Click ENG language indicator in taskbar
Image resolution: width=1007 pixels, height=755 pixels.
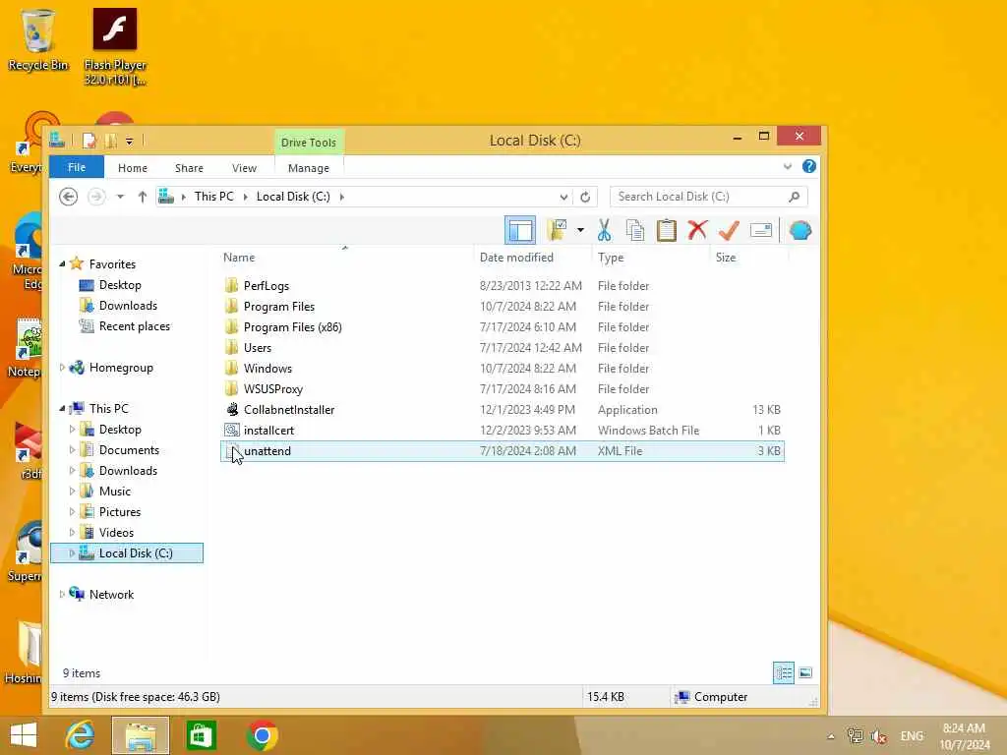pyautogui.click(x=912, y=735)
